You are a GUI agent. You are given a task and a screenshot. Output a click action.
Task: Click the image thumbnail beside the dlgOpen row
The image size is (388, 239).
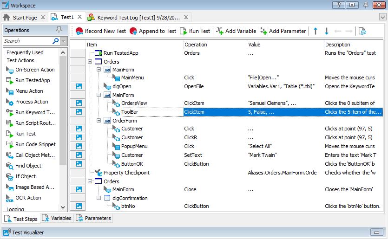pos(79,86)
